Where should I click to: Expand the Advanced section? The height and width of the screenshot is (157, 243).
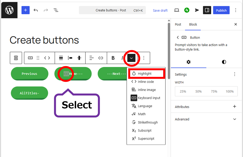pyautogui.click(x=206, y=119)
